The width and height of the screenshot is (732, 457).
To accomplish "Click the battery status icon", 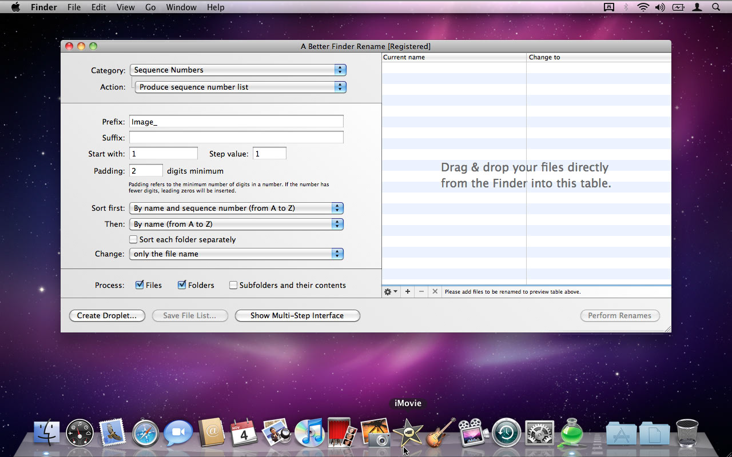I will pyautogui.click(x=678, y=7).
